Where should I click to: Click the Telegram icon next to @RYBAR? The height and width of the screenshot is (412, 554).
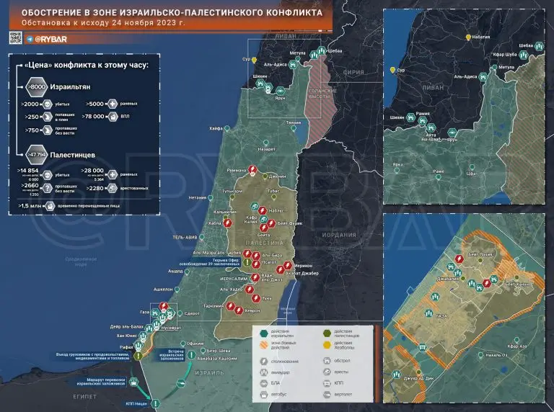tap(29, 38)
